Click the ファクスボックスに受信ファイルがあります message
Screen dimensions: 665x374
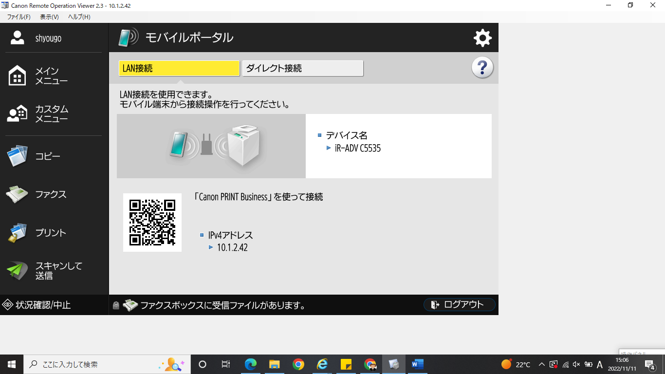[223, 306]
